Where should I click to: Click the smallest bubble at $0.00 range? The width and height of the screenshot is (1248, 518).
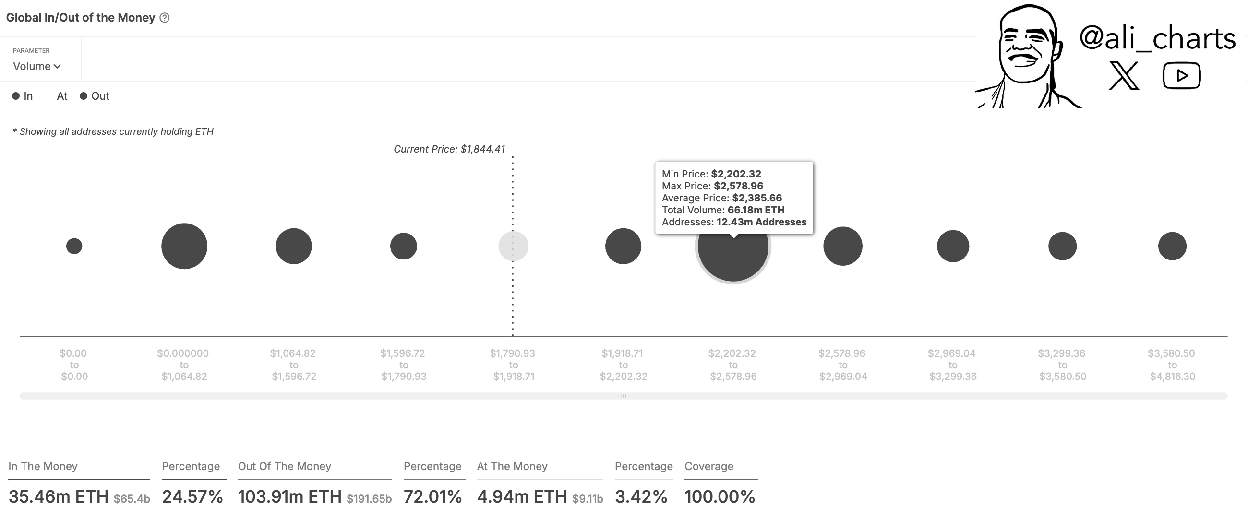click(74, 246)
